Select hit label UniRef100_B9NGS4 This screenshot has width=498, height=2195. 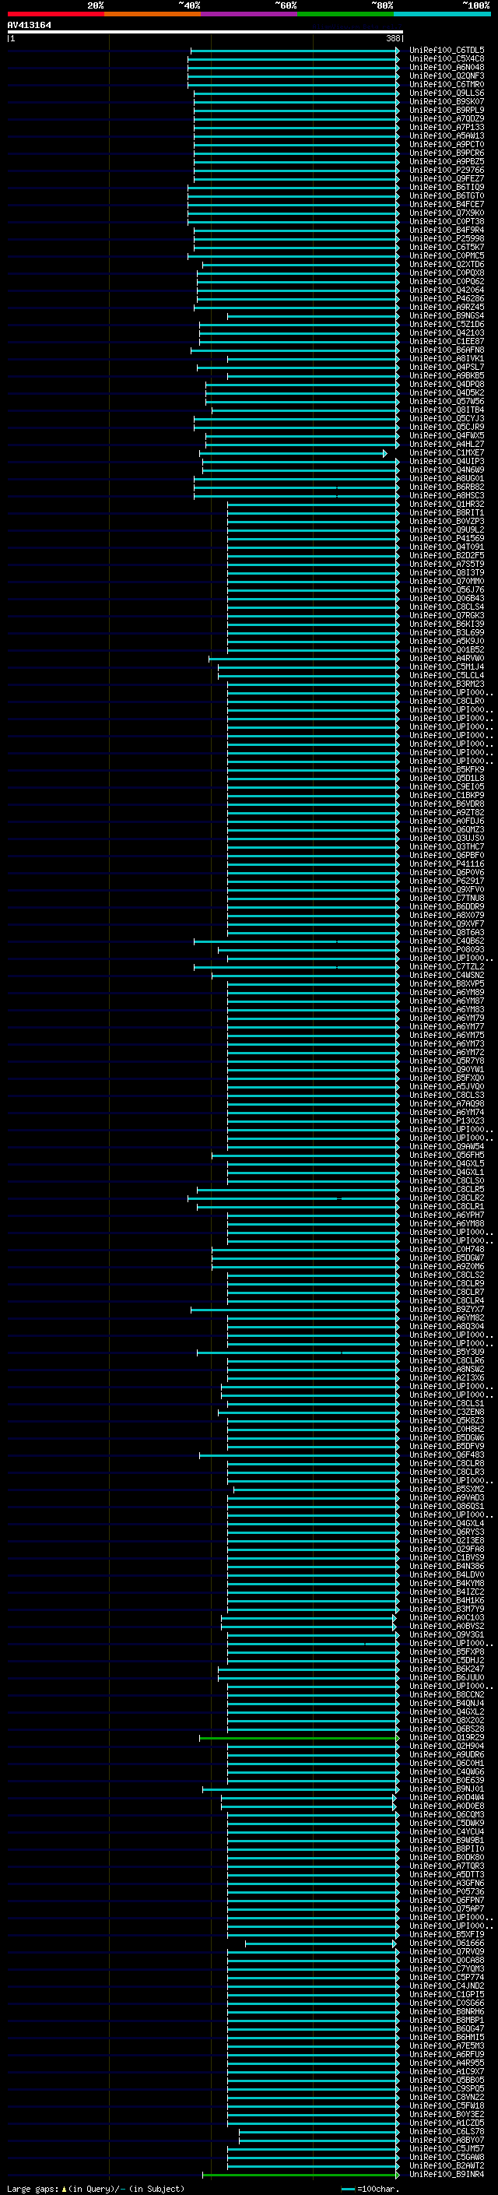point(446,316)
